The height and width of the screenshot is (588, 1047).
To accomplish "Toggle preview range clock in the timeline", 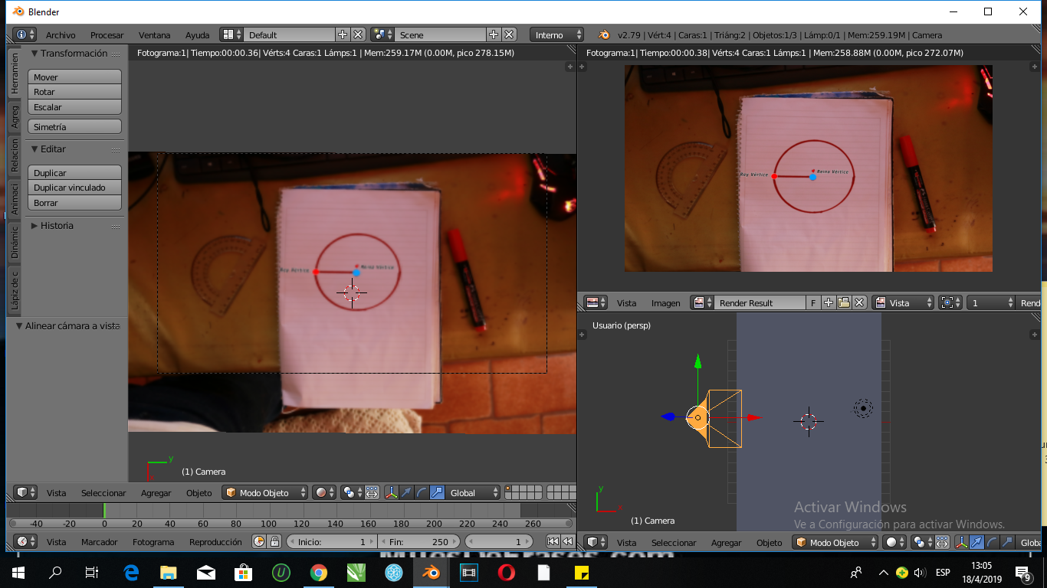I will coord(259,541).
